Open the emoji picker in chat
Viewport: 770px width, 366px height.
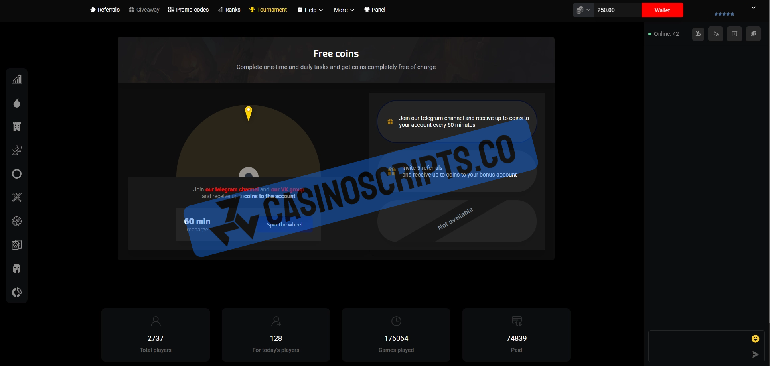tap(755, 339)
